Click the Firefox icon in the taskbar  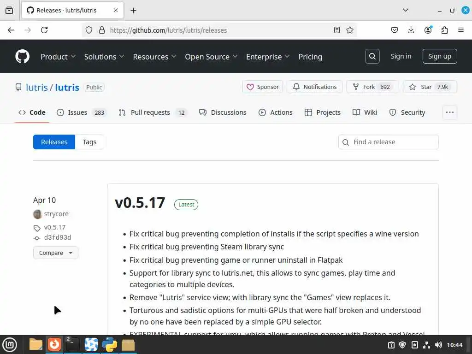[x=54, y=344]
